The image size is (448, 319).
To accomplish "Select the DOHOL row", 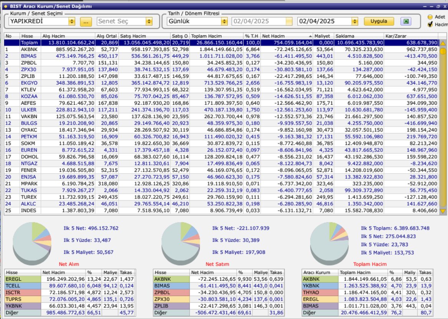I will pyautogui.click(x=221, y=157).
